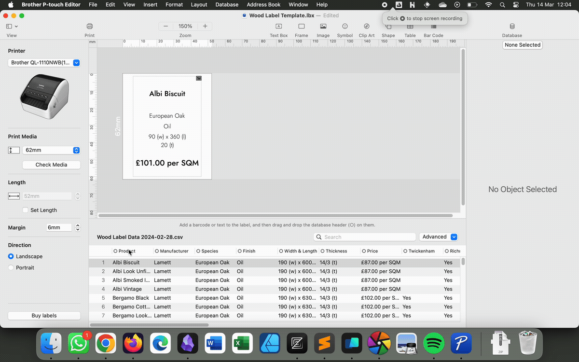The height and width of the screenshot is (362, 579).
Task: Click the Print toolbar icon
Action: [89, 27]
